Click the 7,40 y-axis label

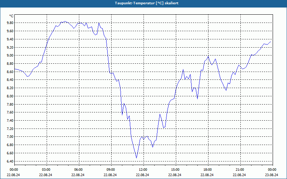coord(10,120)
